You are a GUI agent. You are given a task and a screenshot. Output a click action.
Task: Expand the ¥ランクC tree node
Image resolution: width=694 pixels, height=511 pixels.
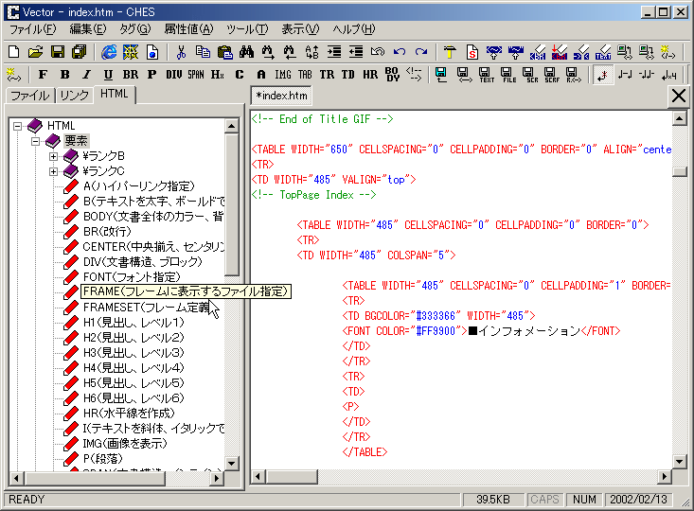pyautogui.click(x=54, y=171)
